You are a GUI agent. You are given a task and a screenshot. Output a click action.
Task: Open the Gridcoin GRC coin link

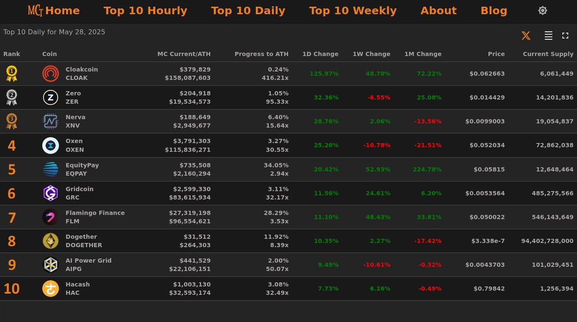click(80, 193)
